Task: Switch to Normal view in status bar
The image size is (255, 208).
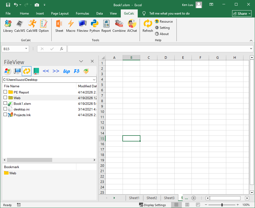Action: [x=176, y=205]
